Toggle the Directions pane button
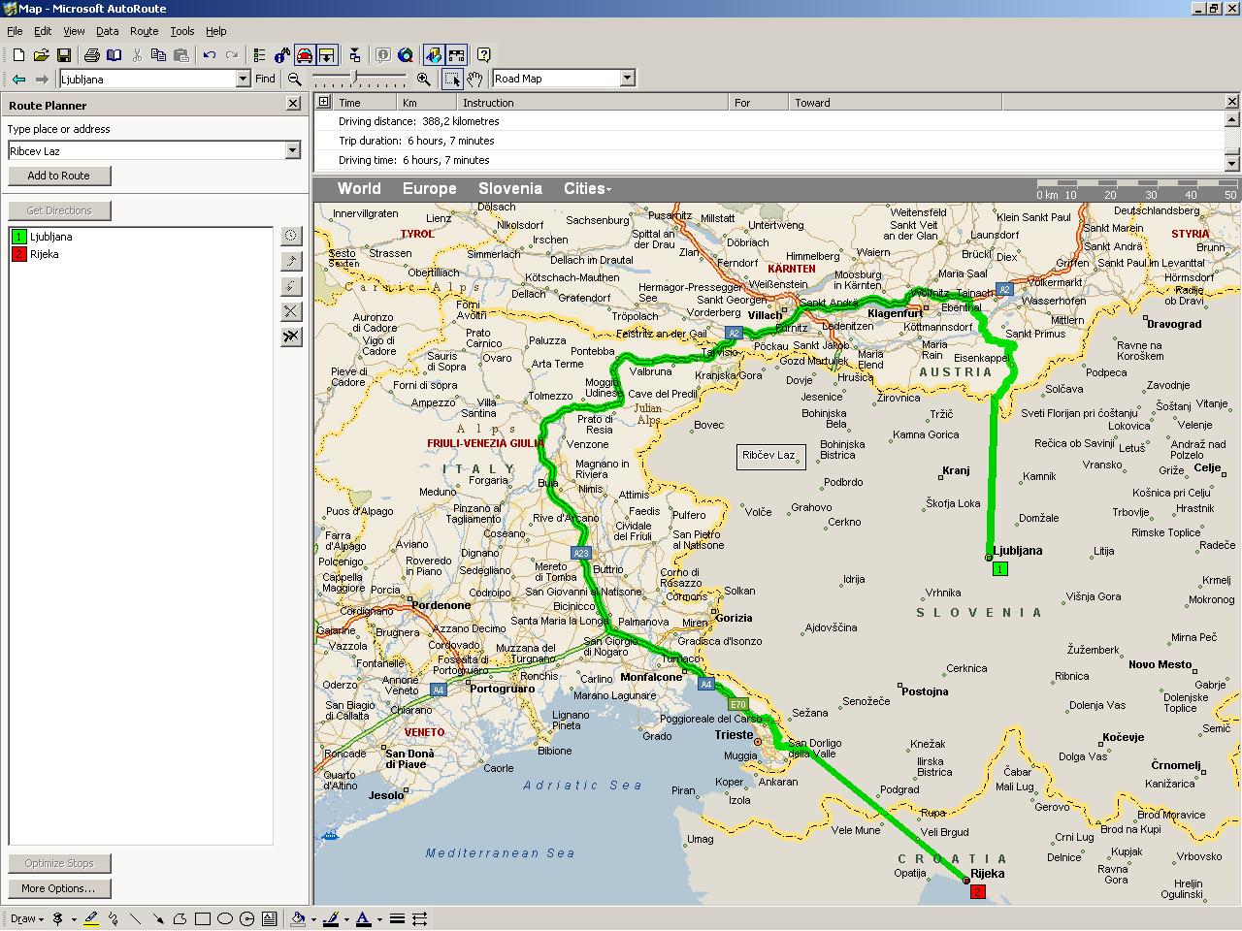This screenshot has height=931, width=1242. tap(327, 55)
